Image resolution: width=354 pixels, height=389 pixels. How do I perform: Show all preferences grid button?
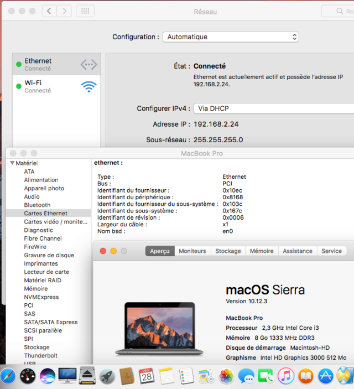pos(85,11)
